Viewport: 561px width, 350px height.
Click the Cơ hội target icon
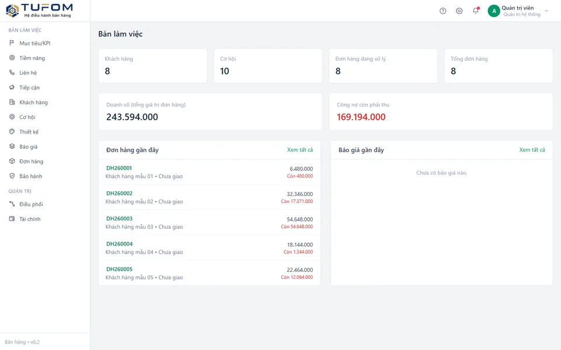[x=12, y=117]
